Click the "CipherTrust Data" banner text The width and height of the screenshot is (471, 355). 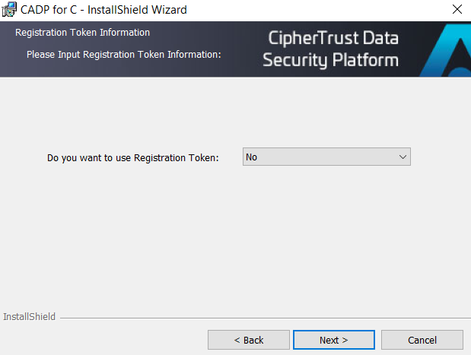[x=333, y=39]
